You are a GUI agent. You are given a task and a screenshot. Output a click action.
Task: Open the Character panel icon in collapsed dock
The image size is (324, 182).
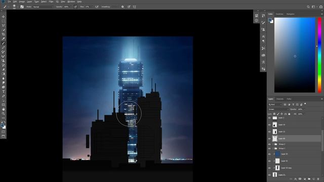[263, 36]
